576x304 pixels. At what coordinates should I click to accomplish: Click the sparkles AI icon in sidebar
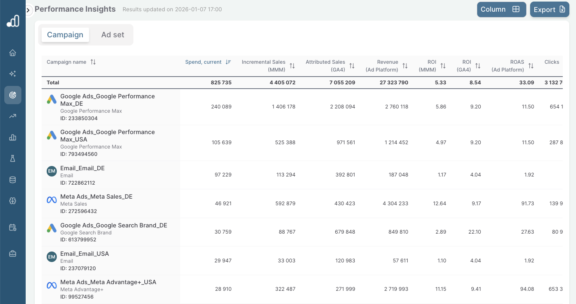[12, 74]
